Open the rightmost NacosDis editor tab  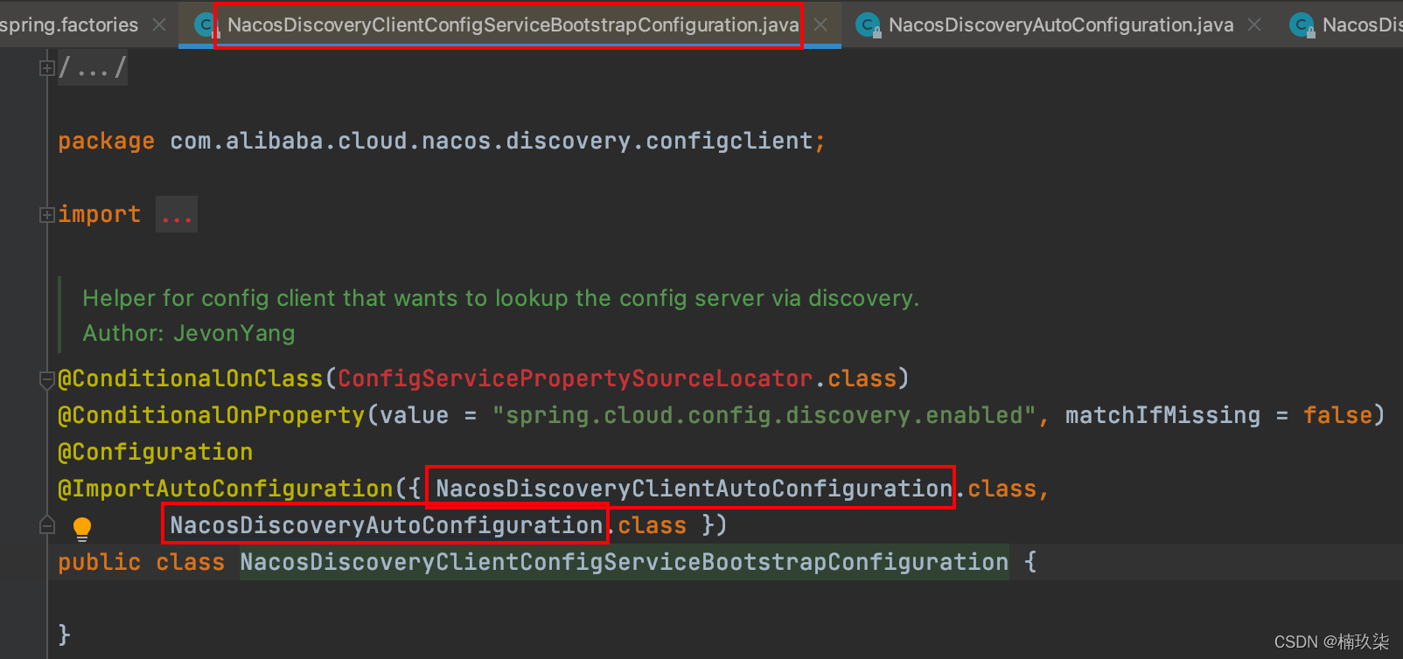click(1360, 25)
